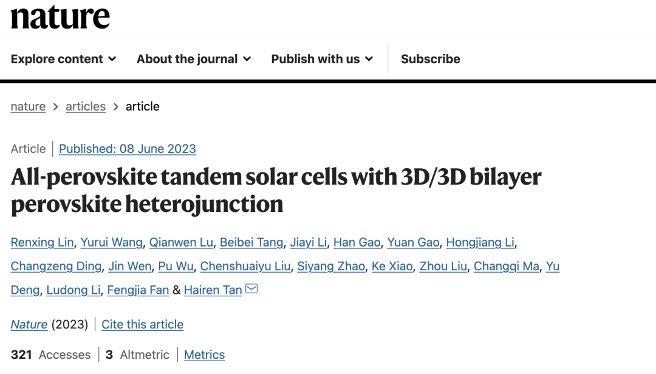Open the About the journal dropdown

pyautogui.click(x=194, y=59)
